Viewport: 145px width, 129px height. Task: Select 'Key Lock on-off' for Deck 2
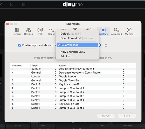(x=69, y=84)
